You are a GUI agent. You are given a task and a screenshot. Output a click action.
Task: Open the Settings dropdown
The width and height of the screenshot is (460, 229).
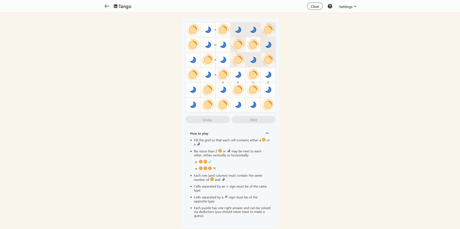pos(347,7)
